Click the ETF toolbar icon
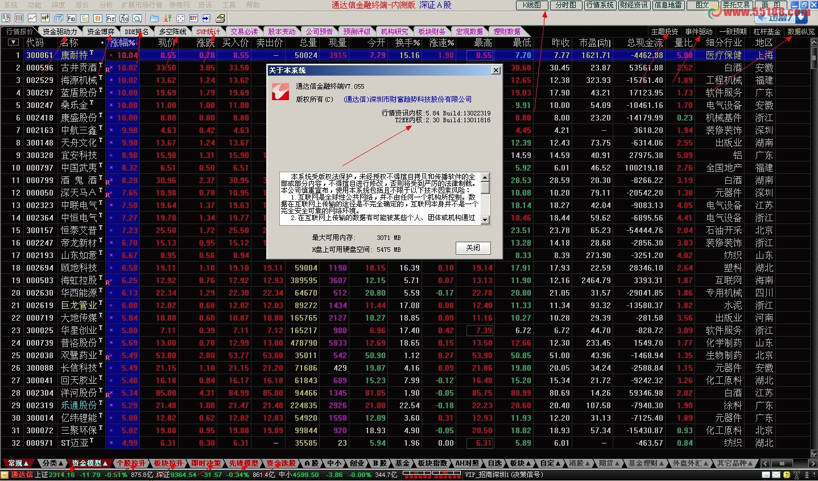 (x=193, y=18)
